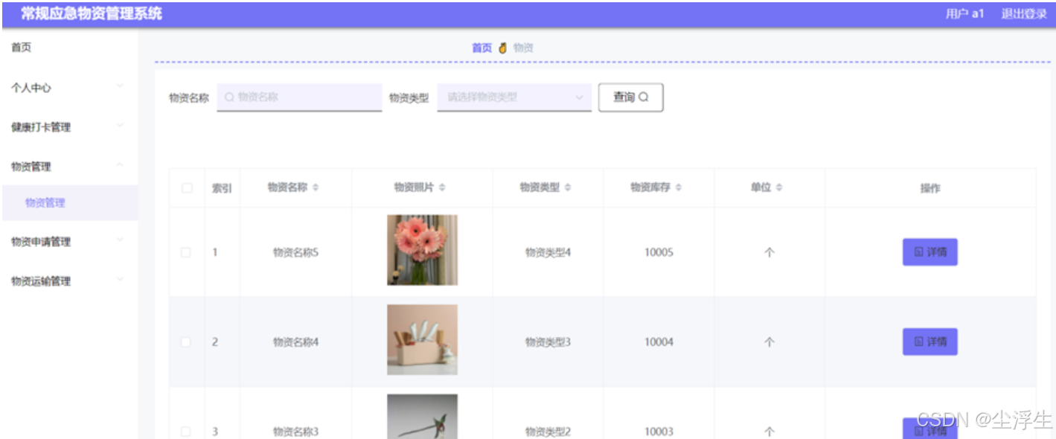Click the 查询 search button
1056x439 pixels.
click(630, 97)
